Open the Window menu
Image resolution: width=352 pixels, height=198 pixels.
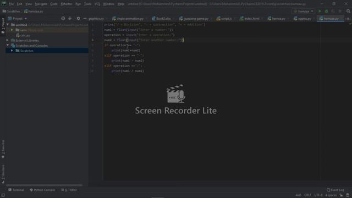tap(109, 4)
